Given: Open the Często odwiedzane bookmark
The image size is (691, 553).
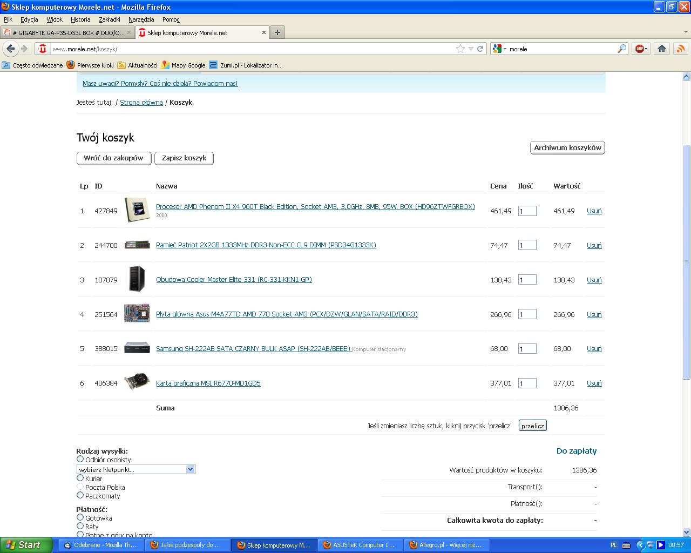Looking at the screenshot, I should tap(32, 65).
